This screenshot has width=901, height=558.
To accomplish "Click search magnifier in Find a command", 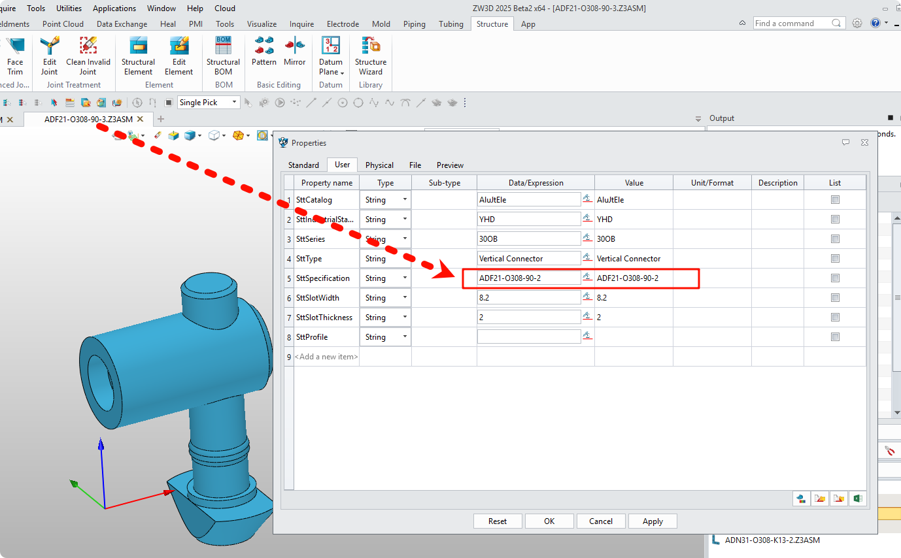I will tap(837, 23).
